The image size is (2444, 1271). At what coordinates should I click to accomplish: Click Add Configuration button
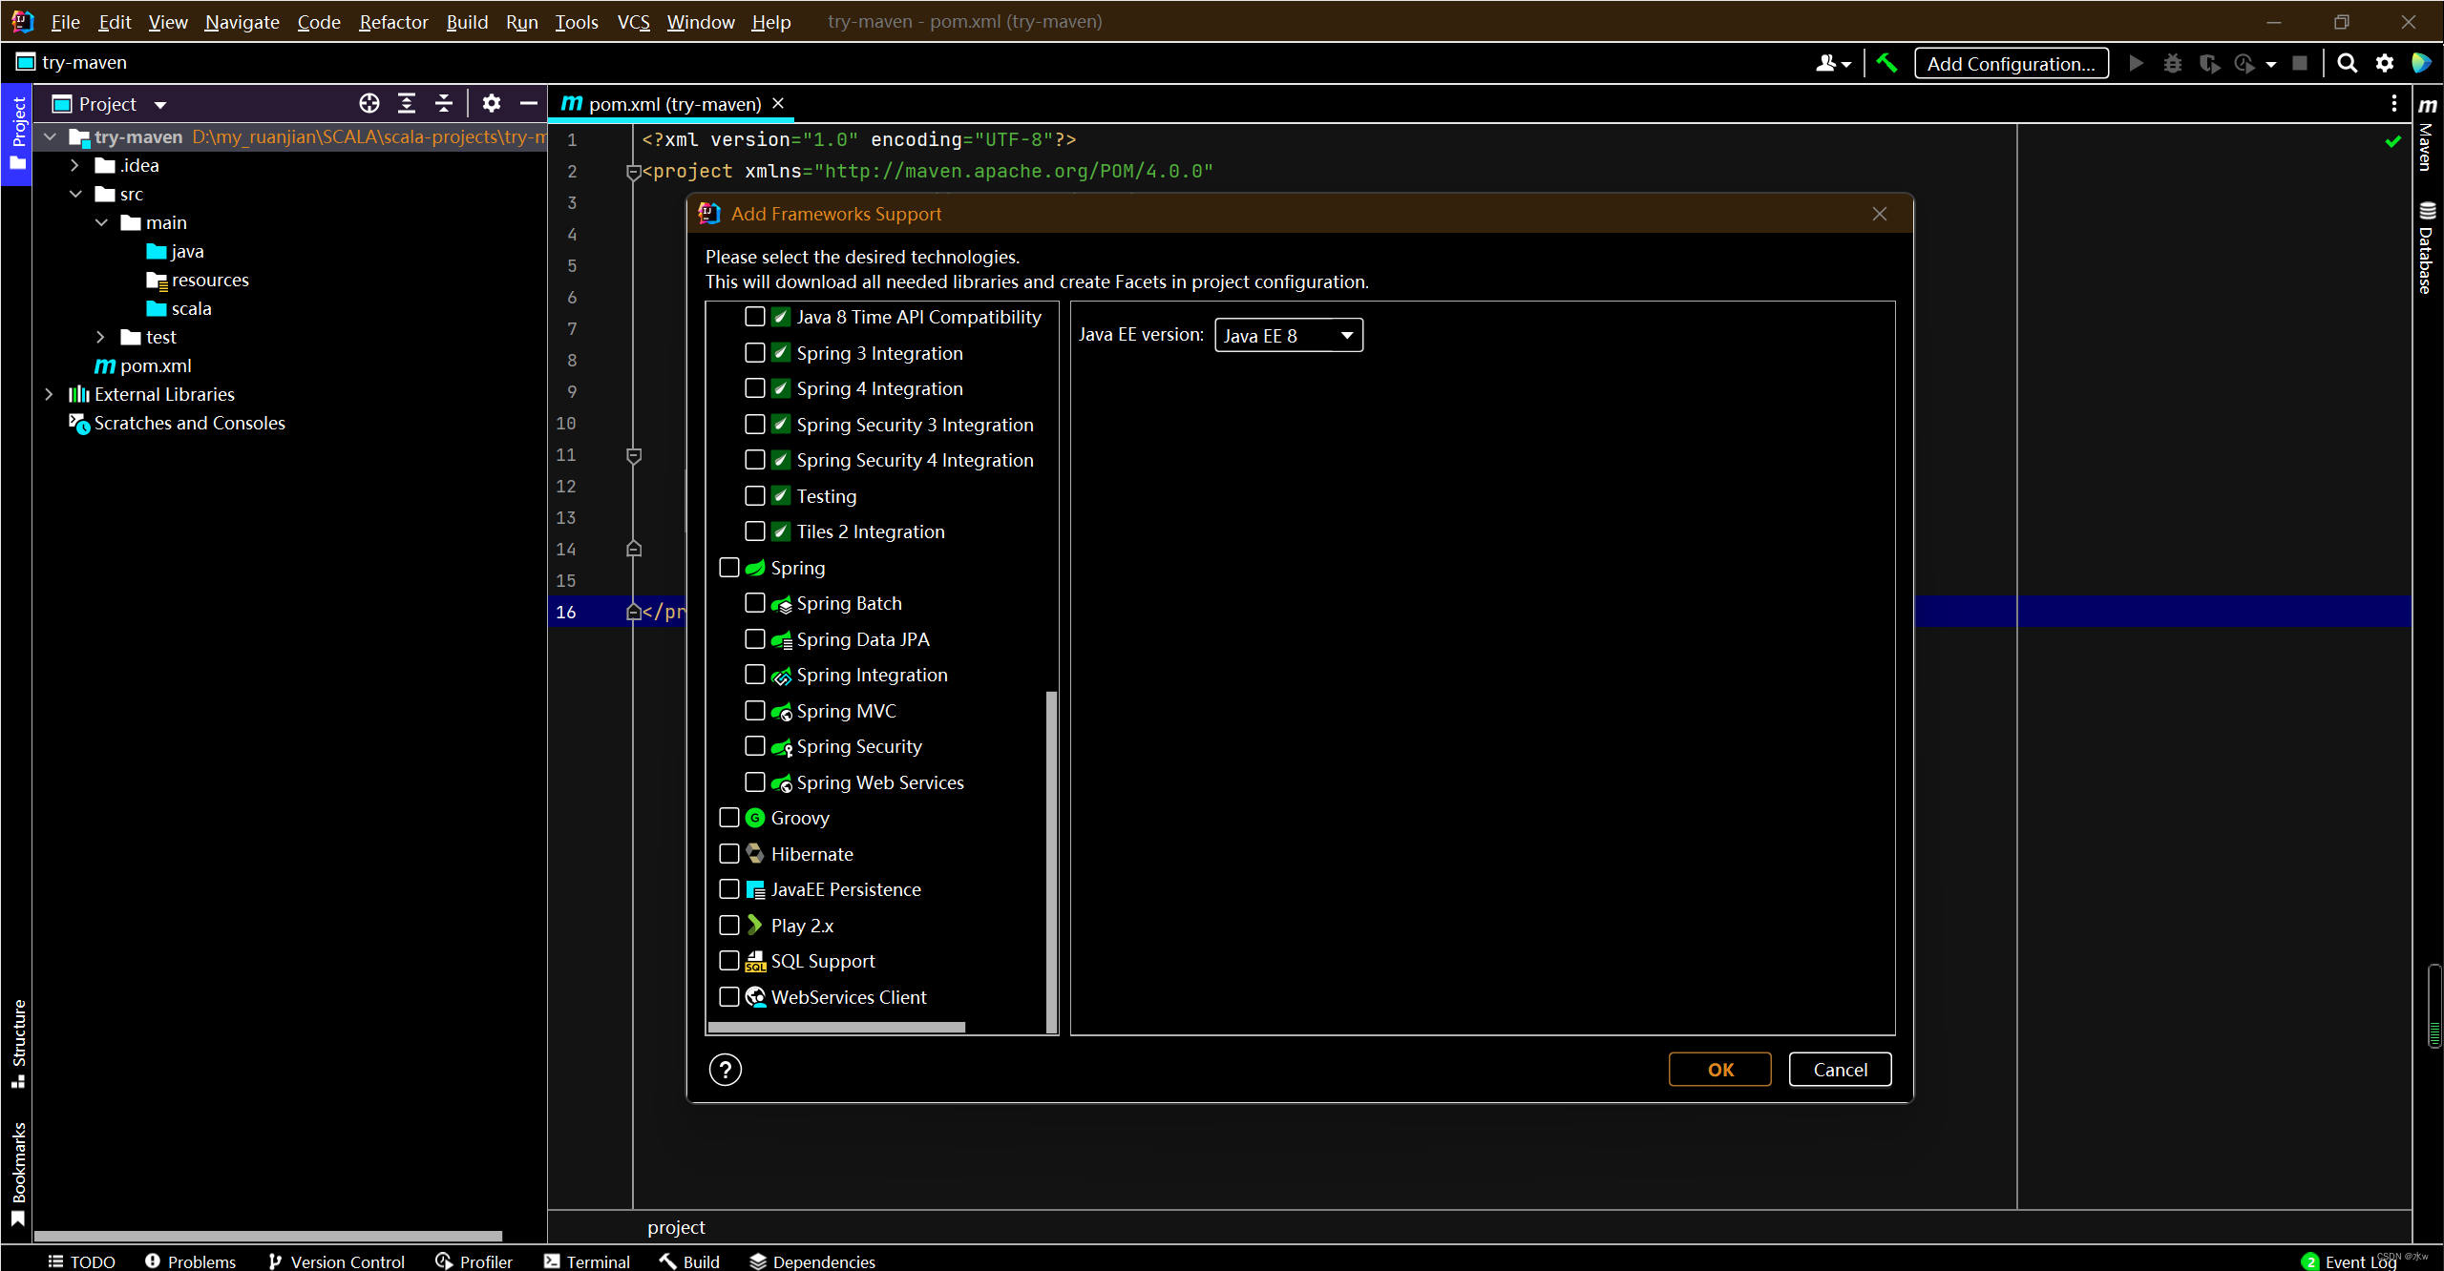2011,63
